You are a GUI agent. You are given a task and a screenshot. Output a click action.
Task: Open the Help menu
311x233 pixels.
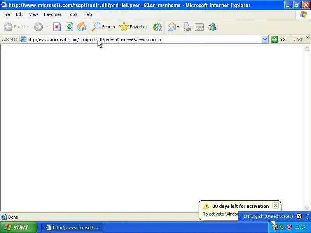pos(88,14)
